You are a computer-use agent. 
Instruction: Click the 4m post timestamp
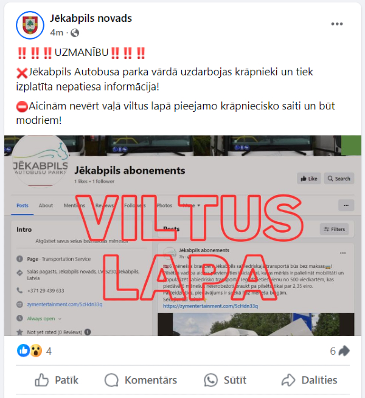click(57, 33)
